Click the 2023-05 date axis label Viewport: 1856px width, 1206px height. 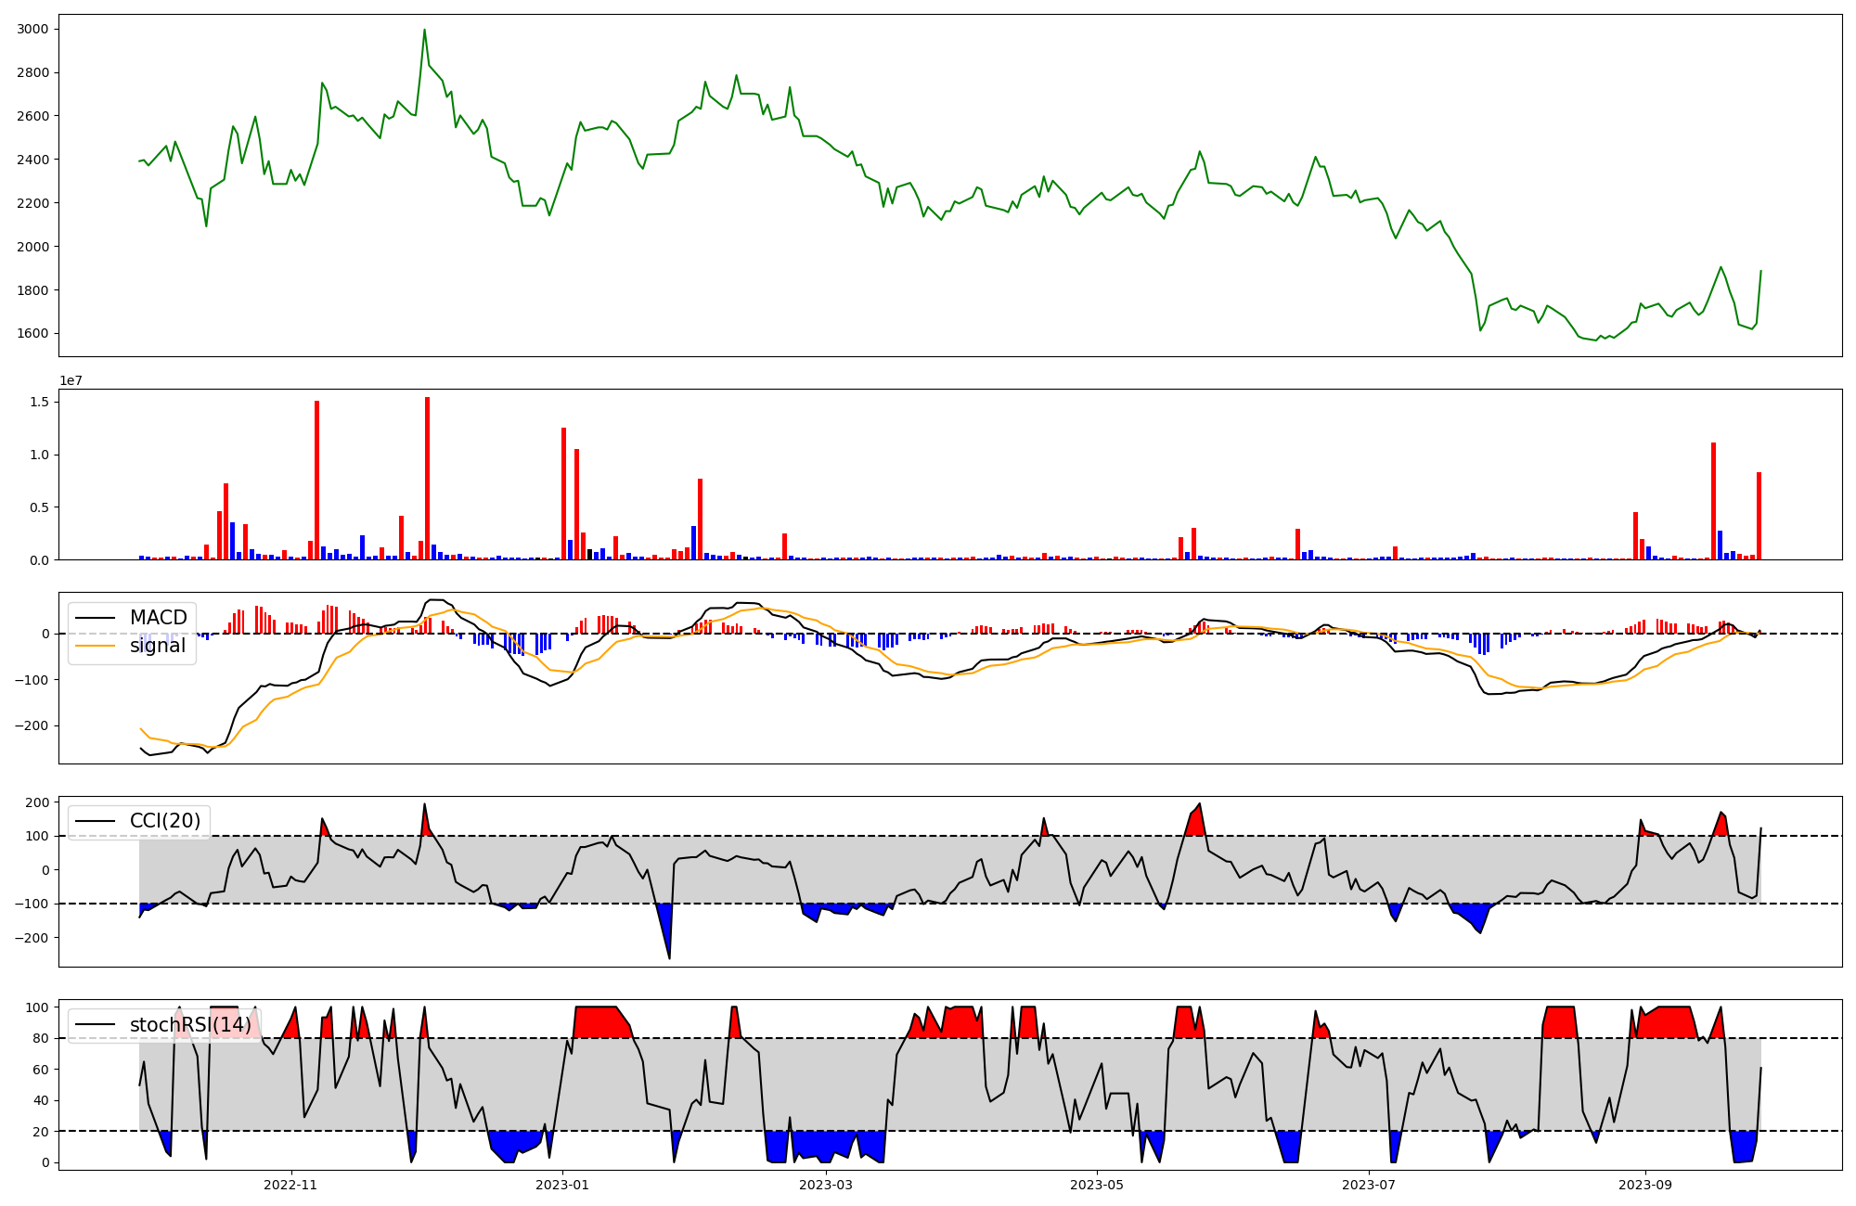click(x=1097, y=1185)
